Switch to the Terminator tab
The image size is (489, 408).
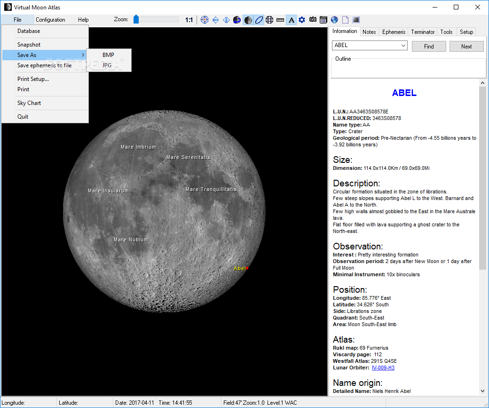point(423,32)
